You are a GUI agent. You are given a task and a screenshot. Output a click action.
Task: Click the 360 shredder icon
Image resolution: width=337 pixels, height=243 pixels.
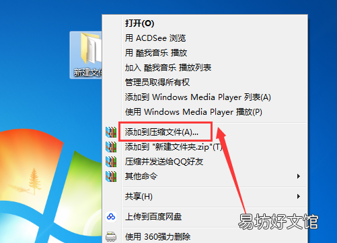click(111, 237)
